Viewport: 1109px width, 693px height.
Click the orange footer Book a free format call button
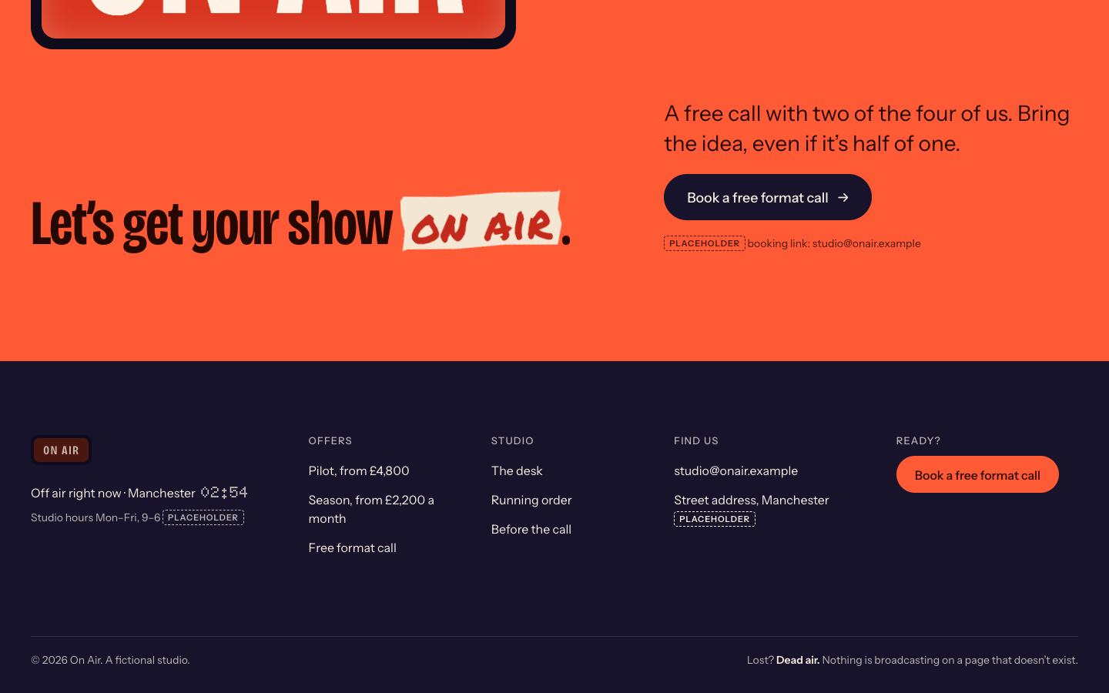point(977,474)
